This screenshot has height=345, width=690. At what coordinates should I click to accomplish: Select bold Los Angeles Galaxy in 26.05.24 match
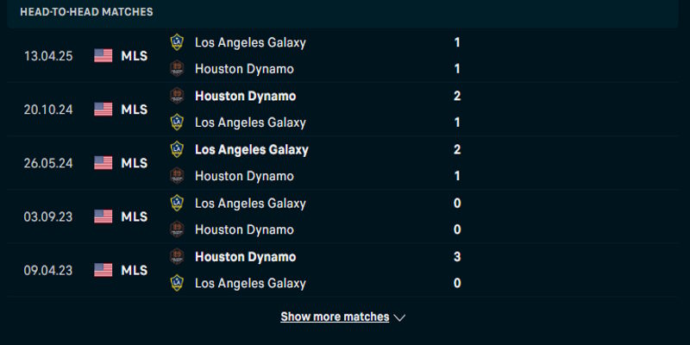click(251, 149)
